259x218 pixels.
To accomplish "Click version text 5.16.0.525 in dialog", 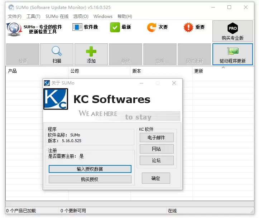I will point(72,141).
